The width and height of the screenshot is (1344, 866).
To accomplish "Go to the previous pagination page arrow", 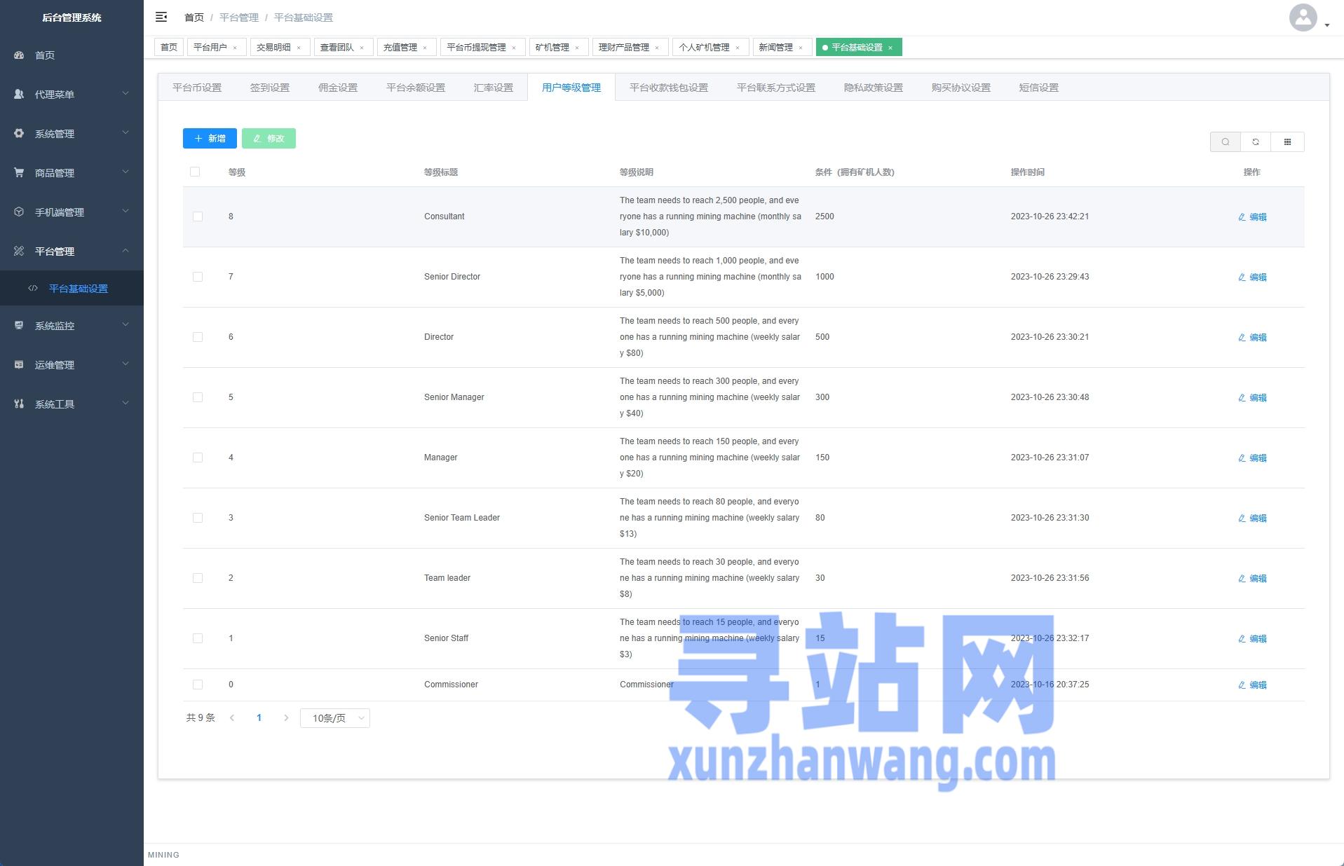I will pyautogui.click(x=232, y=718).
